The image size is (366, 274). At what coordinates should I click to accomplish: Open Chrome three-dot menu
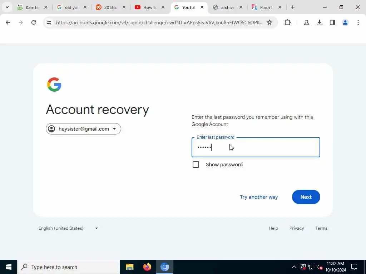(x=358, y=22)
